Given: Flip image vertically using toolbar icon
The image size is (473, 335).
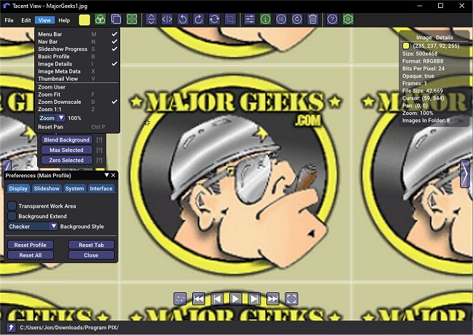Looking at the screenshot, I should [x=151, y=20].
